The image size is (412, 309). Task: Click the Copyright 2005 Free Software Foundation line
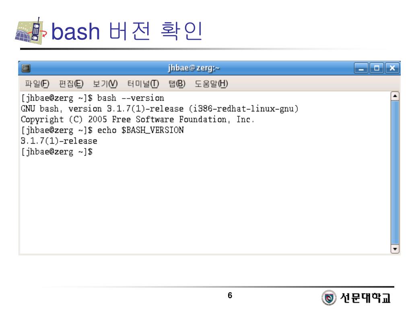click(138, 119)
